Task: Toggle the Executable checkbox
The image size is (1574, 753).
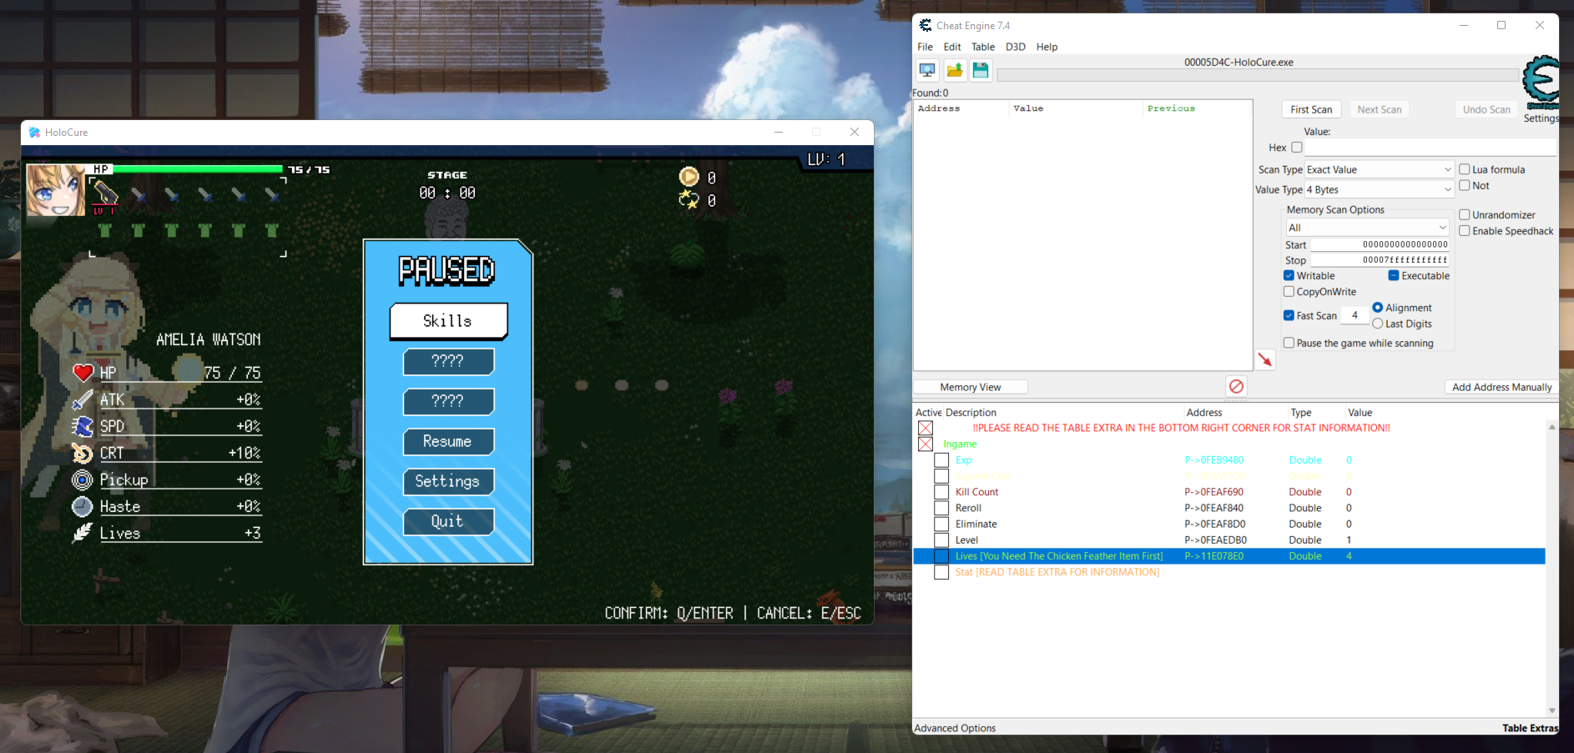Action: click(x=1394, y=276)
